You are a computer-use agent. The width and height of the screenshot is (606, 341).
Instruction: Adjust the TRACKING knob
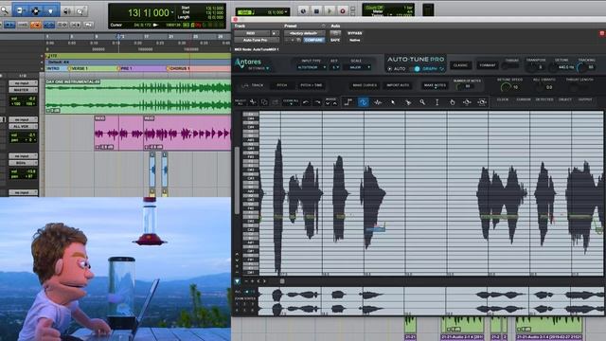coord(581,67)
